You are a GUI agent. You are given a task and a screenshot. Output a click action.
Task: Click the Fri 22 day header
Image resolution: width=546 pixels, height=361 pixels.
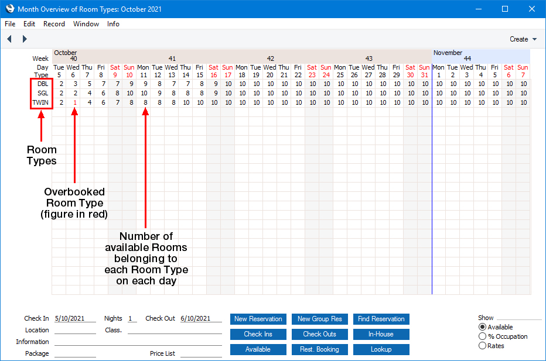(298, 71)
